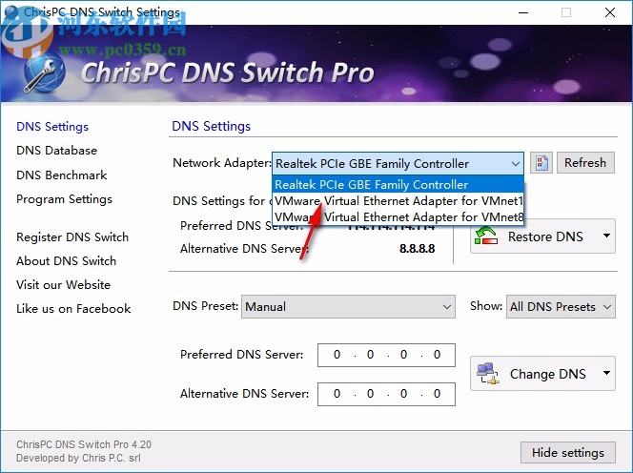Click the copy adapter info icon

[541, 163]
